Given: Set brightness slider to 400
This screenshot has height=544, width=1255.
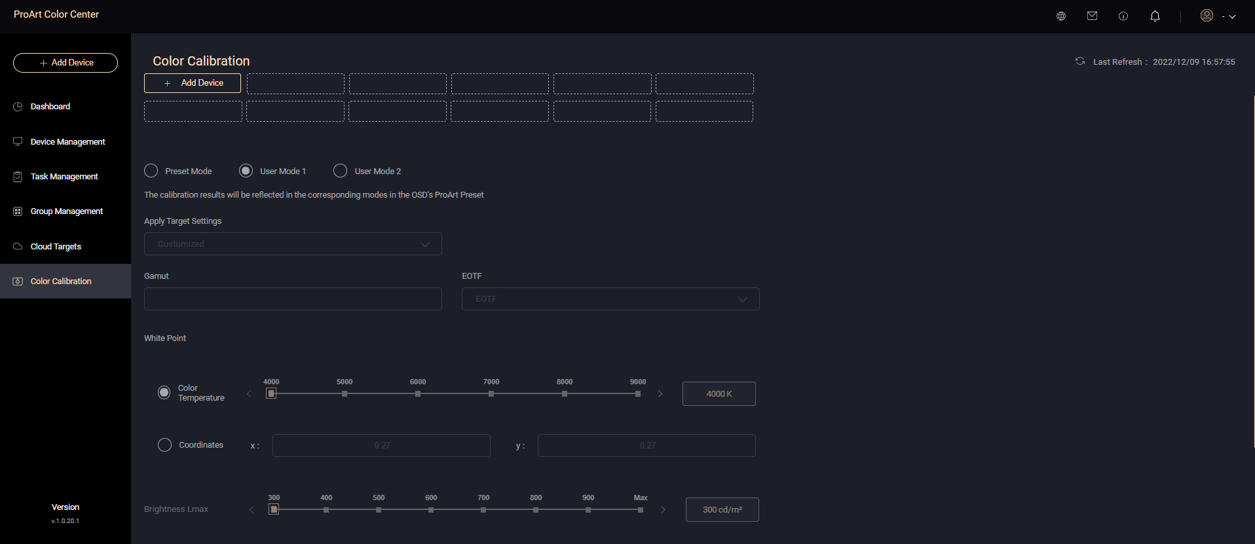Looking at the screenshot, I should tap(326, 509).
